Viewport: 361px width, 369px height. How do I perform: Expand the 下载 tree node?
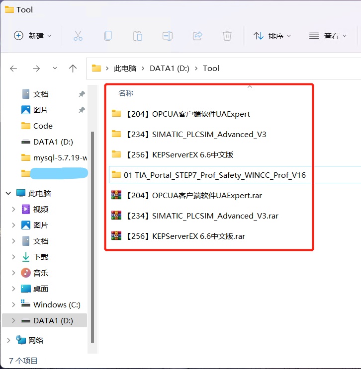(13, 257)
